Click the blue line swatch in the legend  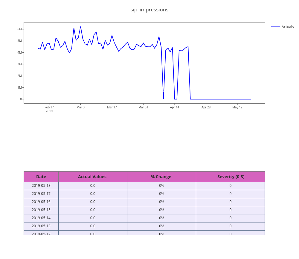click(x=276, y=27)
